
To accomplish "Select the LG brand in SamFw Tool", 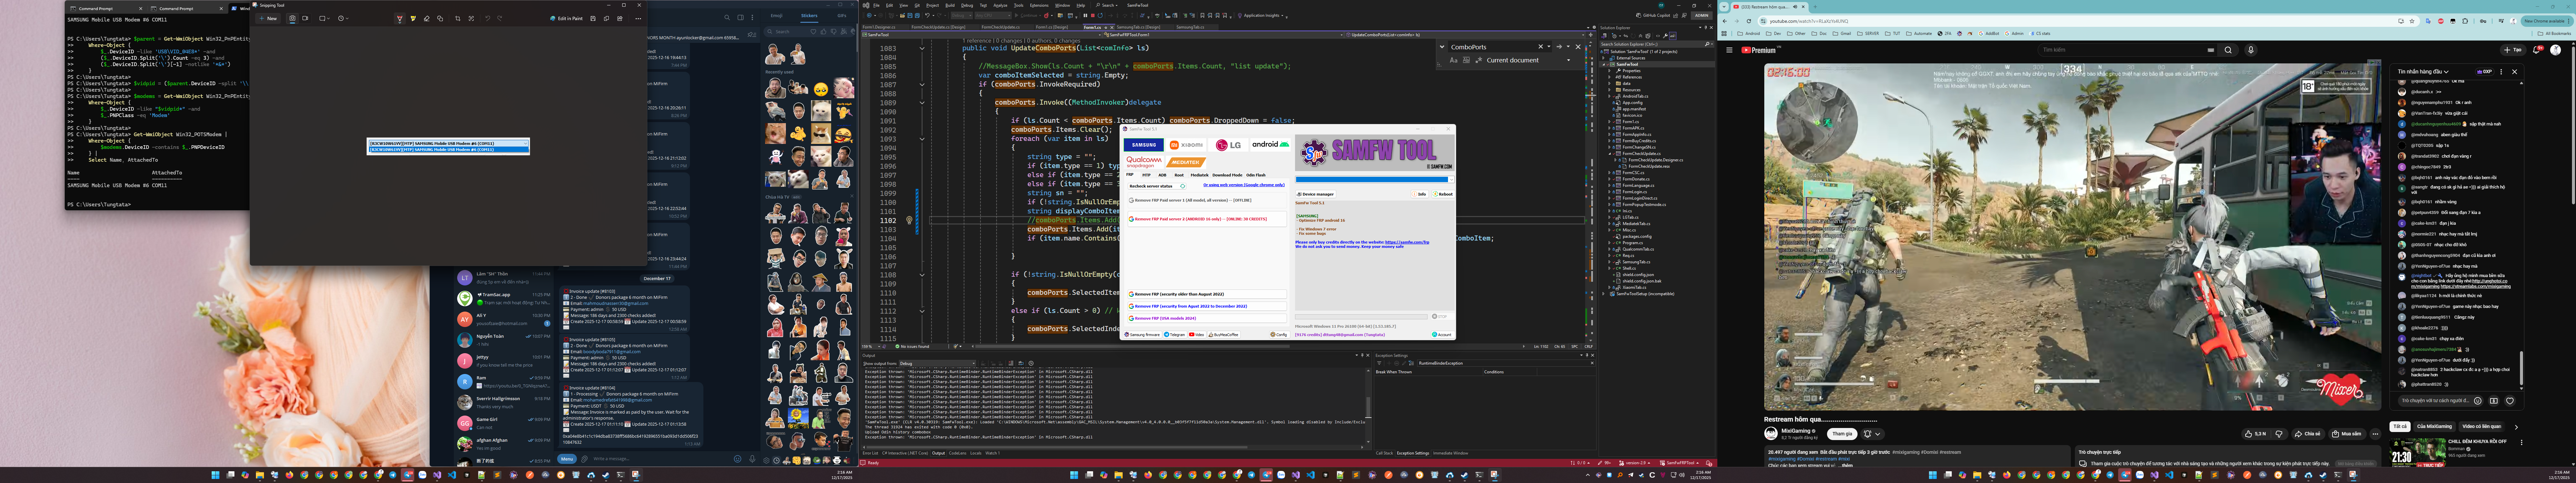I will (1228, 145).
